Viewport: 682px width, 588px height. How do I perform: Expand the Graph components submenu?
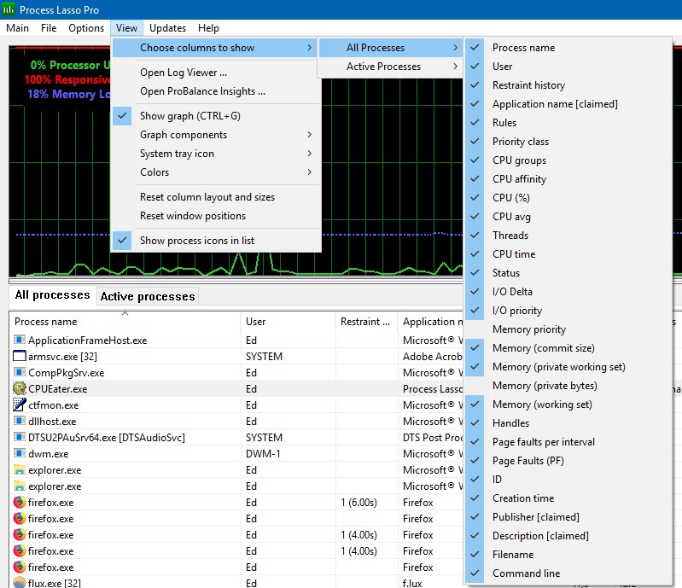(x=216, y=135)
